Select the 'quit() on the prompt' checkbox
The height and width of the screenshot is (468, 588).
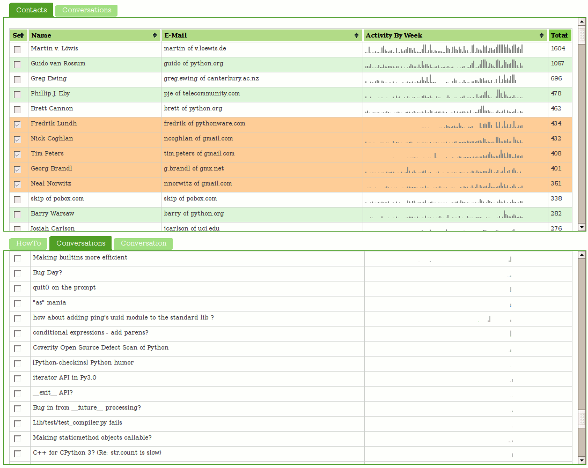click(17, 288)
